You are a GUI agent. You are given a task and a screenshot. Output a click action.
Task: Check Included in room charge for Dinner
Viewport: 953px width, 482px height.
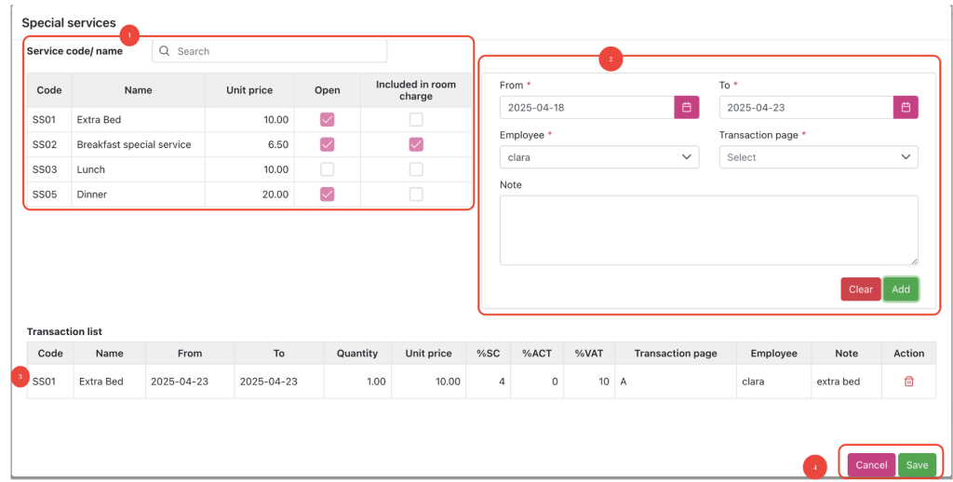click(416, 194)
